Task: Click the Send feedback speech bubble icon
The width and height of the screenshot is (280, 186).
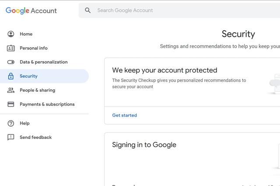Action: tap(11, 138)
